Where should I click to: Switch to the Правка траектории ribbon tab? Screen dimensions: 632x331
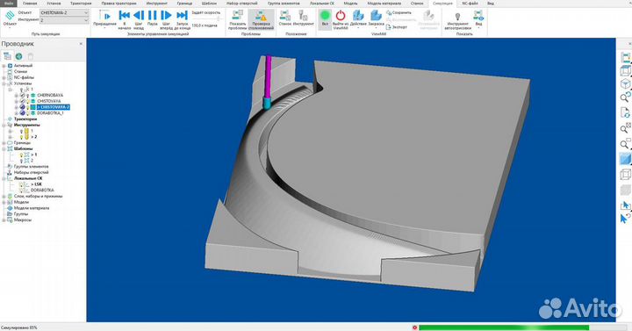(118, 4)
